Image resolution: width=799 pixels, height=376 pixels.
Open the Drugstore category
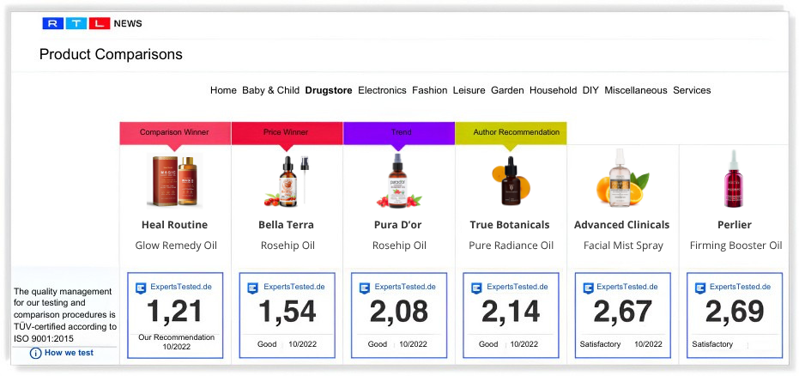point(329,90)
